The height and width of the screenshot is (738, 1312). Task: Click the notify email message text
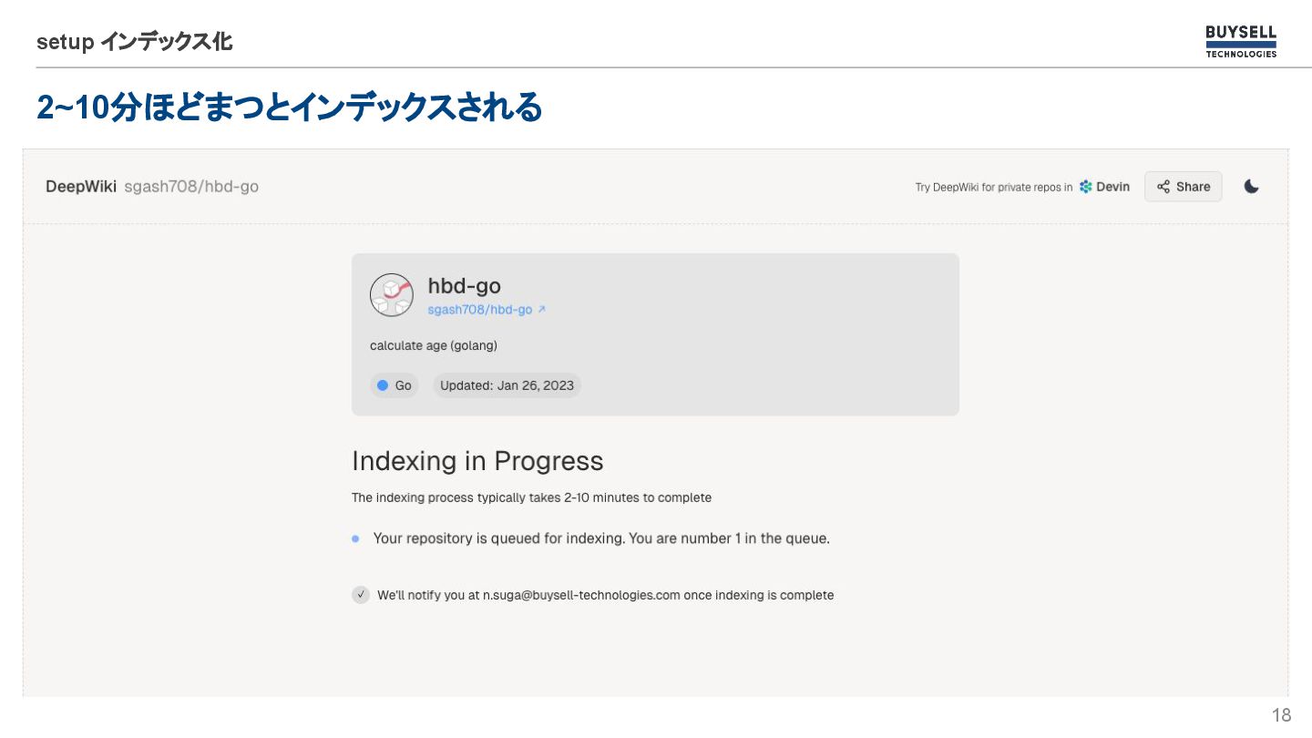tap(606, 595)
